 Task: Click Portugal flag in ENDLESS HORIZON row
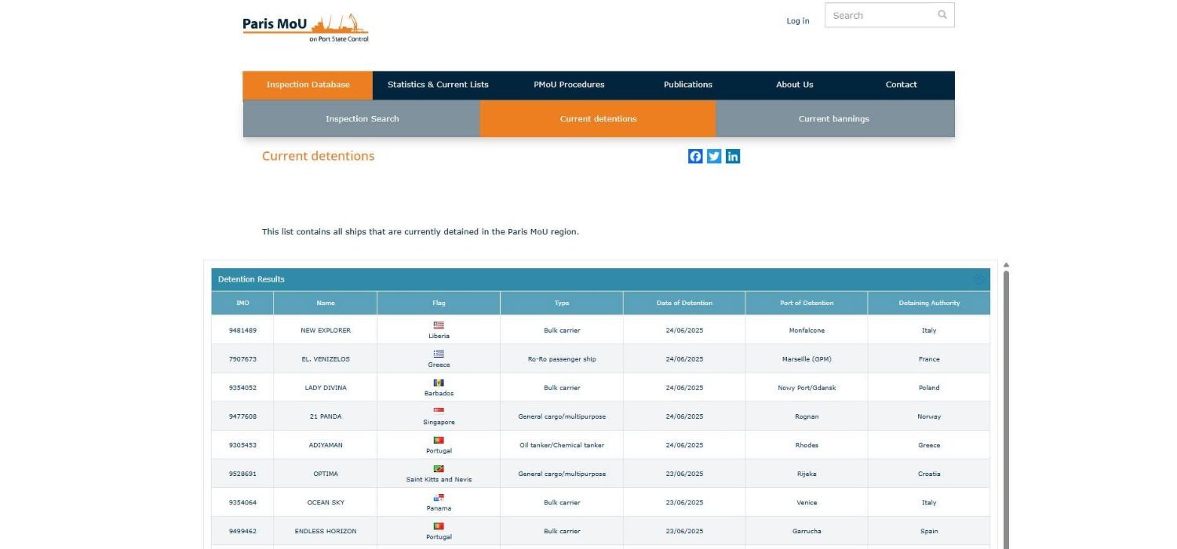point(439,526)
